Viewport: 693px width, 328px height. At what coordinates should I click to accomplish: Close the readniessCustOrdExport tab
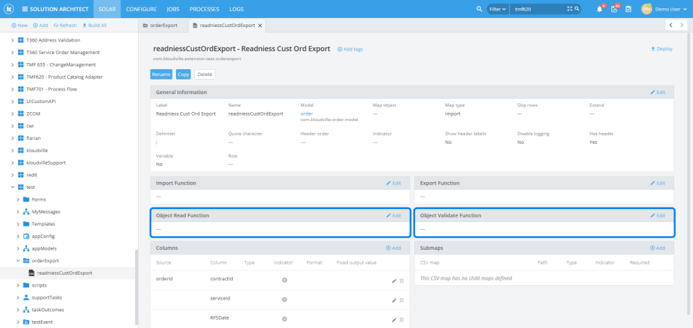(260, 26)
